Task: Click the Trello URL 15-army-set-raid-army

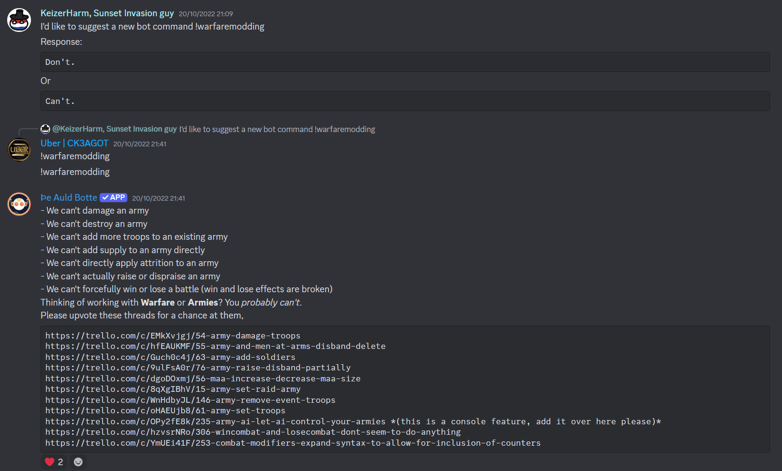Action: 173,389
